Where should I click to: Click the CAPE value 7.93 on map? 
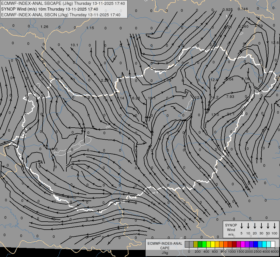click(230, 97)
